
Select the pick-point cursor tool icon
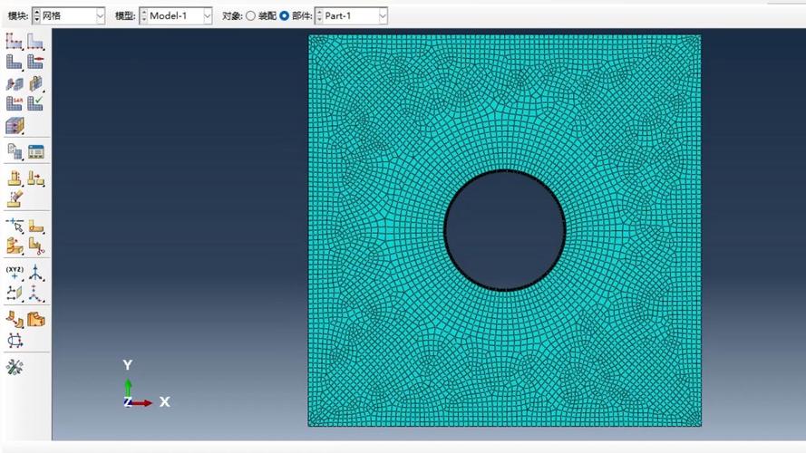click(15, 225)
